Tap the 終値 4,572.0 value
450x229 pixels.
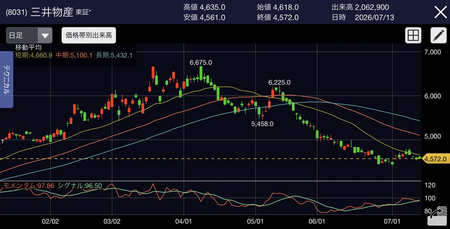[x=278, y=17]
